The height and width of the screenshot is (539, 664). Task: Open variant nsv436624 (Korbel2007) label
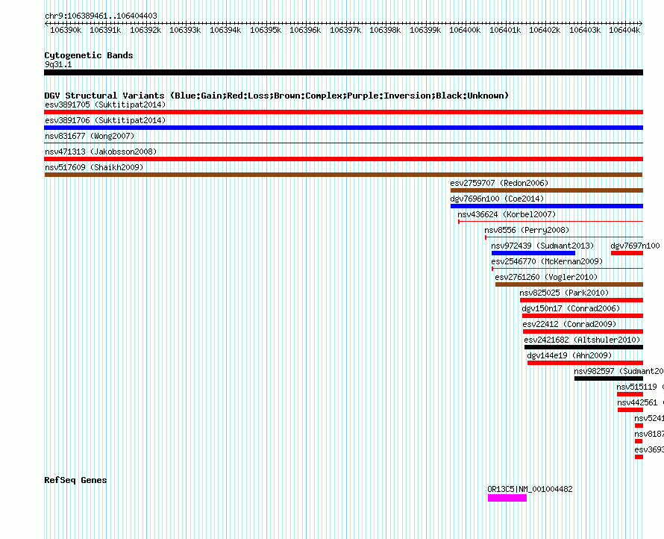pyautogui.click(x=507, y=214)
